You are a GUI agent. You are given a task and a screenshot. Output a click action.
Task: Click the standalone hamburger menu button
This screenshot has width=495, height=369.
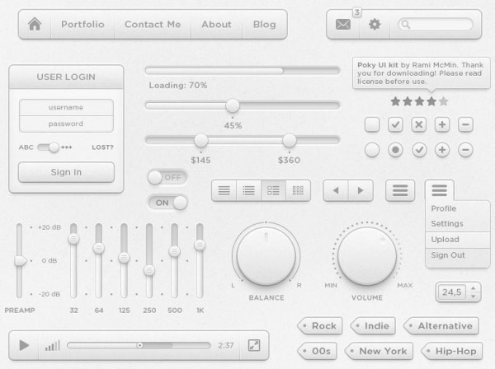click(x=400, y=190)
